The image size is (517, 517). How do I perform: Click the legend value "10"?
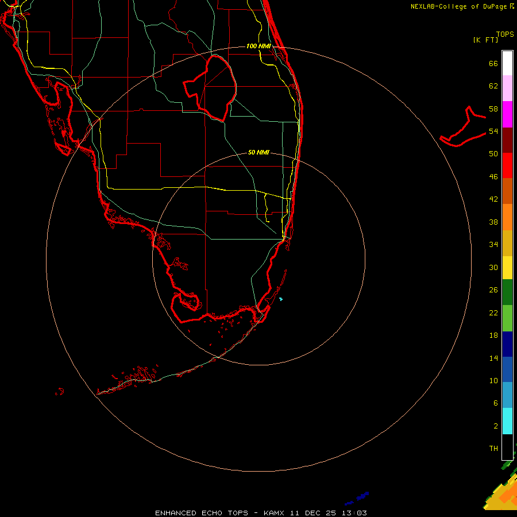[493, 380]
